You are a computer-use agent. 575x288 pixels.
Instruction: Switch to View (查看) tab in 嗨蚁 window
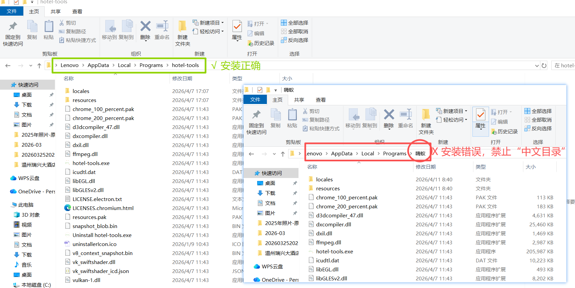[321, 100]
